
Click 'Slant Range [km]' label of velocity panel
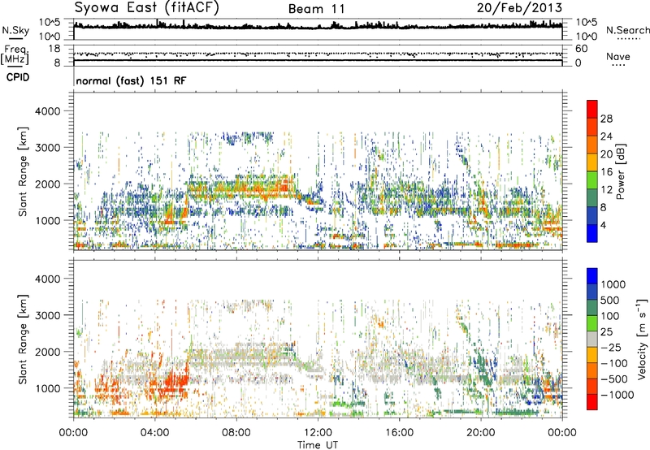(23, 340)
